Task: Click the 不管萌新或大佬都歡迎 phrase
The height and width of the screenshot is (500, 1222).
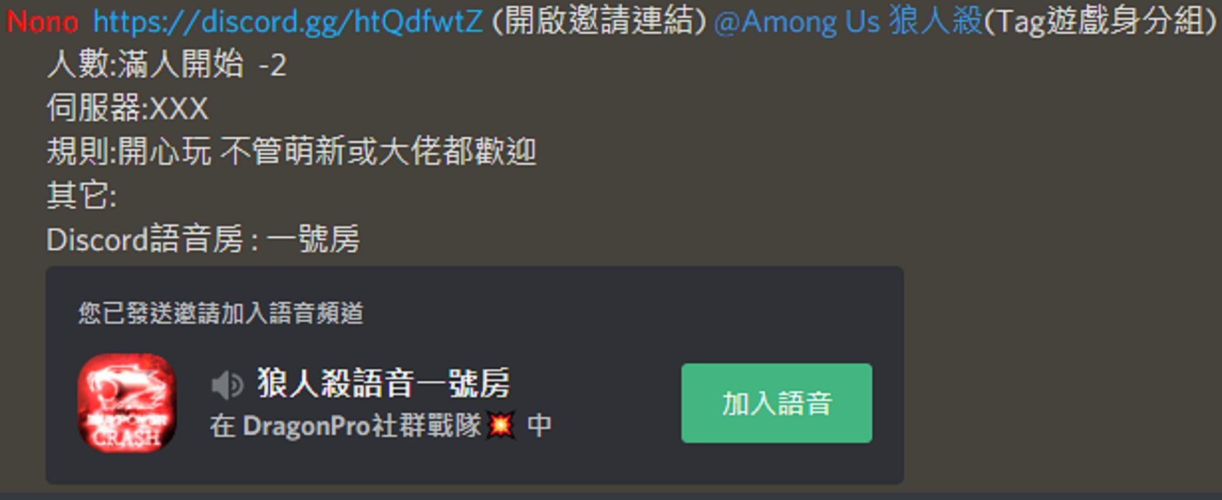Action: pos(378,151)
